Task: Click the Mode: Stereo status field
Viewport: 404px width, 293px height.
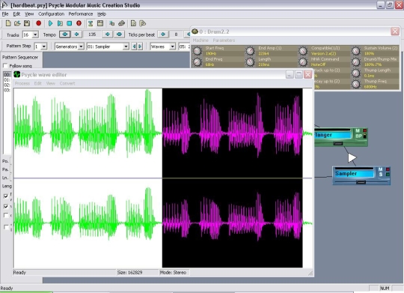Action: [174, 272]
